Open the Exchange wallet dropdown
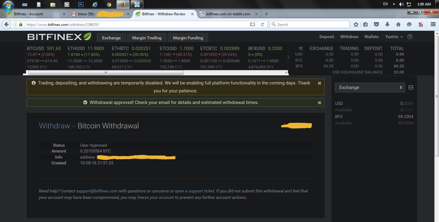This screenshot has width=439, height=222. [x=370, y=88]
